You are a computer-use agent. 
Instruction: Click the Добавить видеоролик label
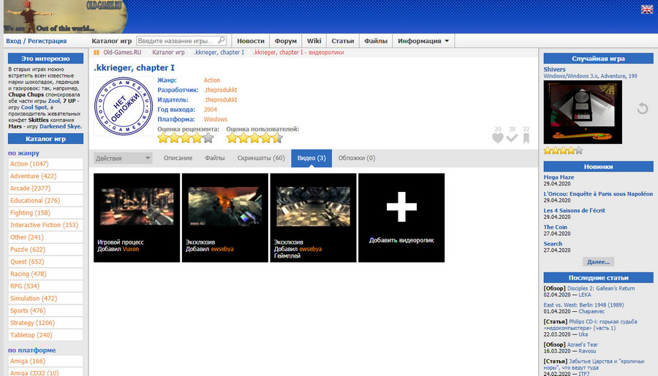[401, 240]
